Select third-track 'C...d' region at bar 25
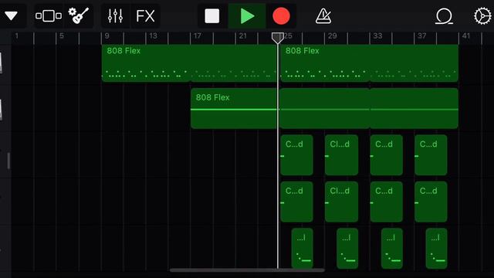 click(x=296, y=155)
